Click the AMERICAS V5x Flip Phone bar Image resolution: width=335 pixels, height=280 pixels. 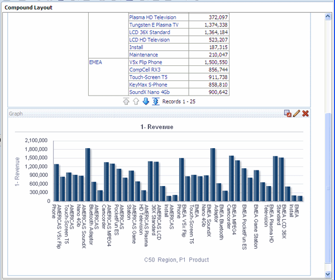[56, 182]
